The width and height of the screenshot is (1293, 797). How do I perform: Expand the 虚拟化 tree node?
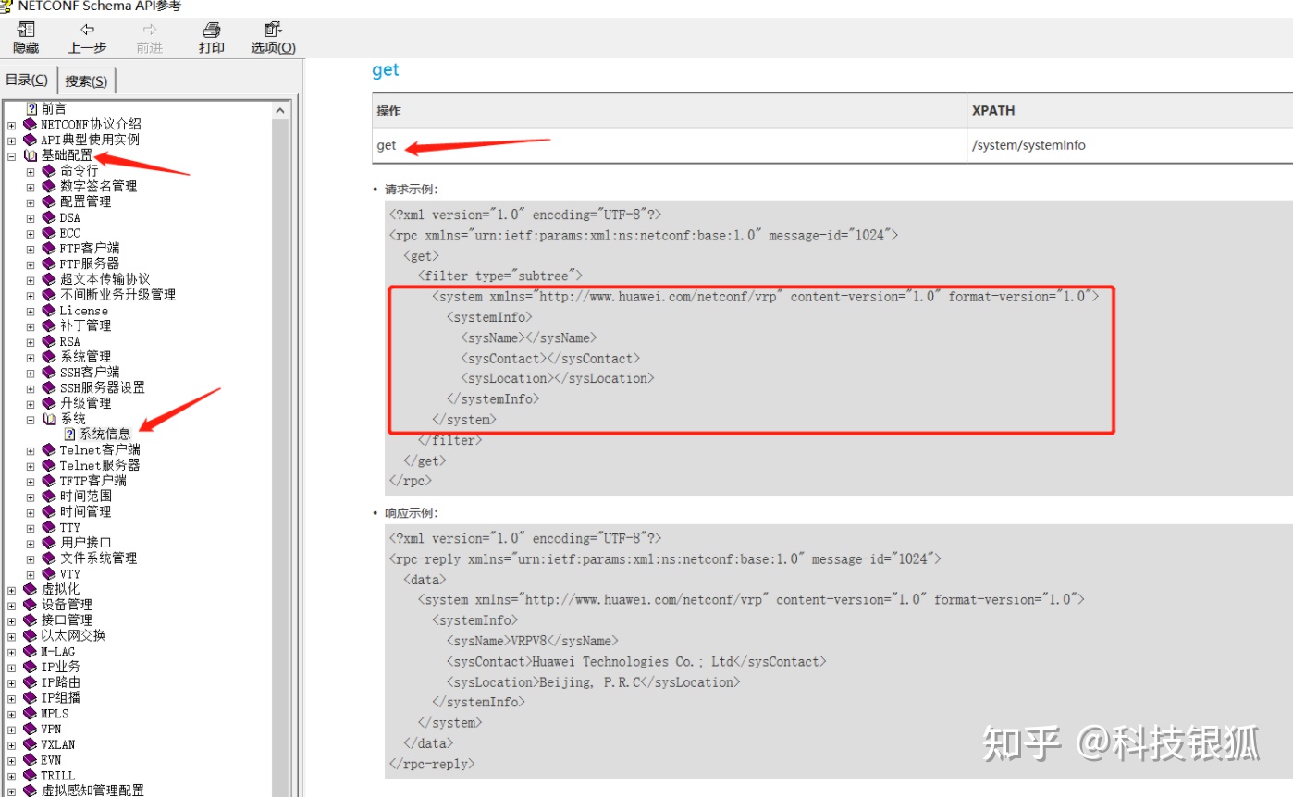click(11, 589)
